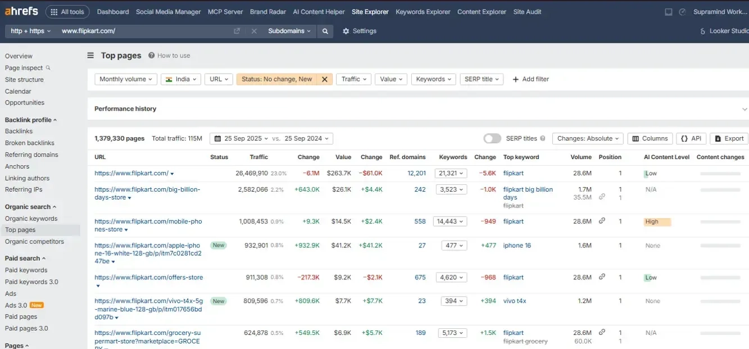Collapse the Backlink profile section
Viewport: 749px width, 349px height.
tap(31, 120)
